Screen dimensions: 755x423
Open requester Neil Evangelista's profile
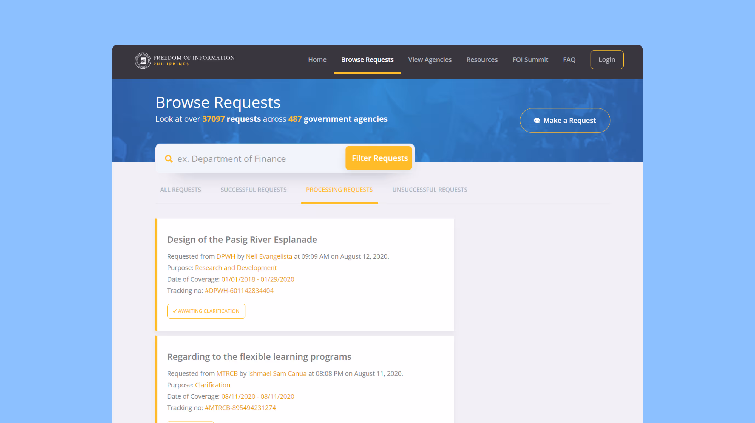tap(269, 256)
